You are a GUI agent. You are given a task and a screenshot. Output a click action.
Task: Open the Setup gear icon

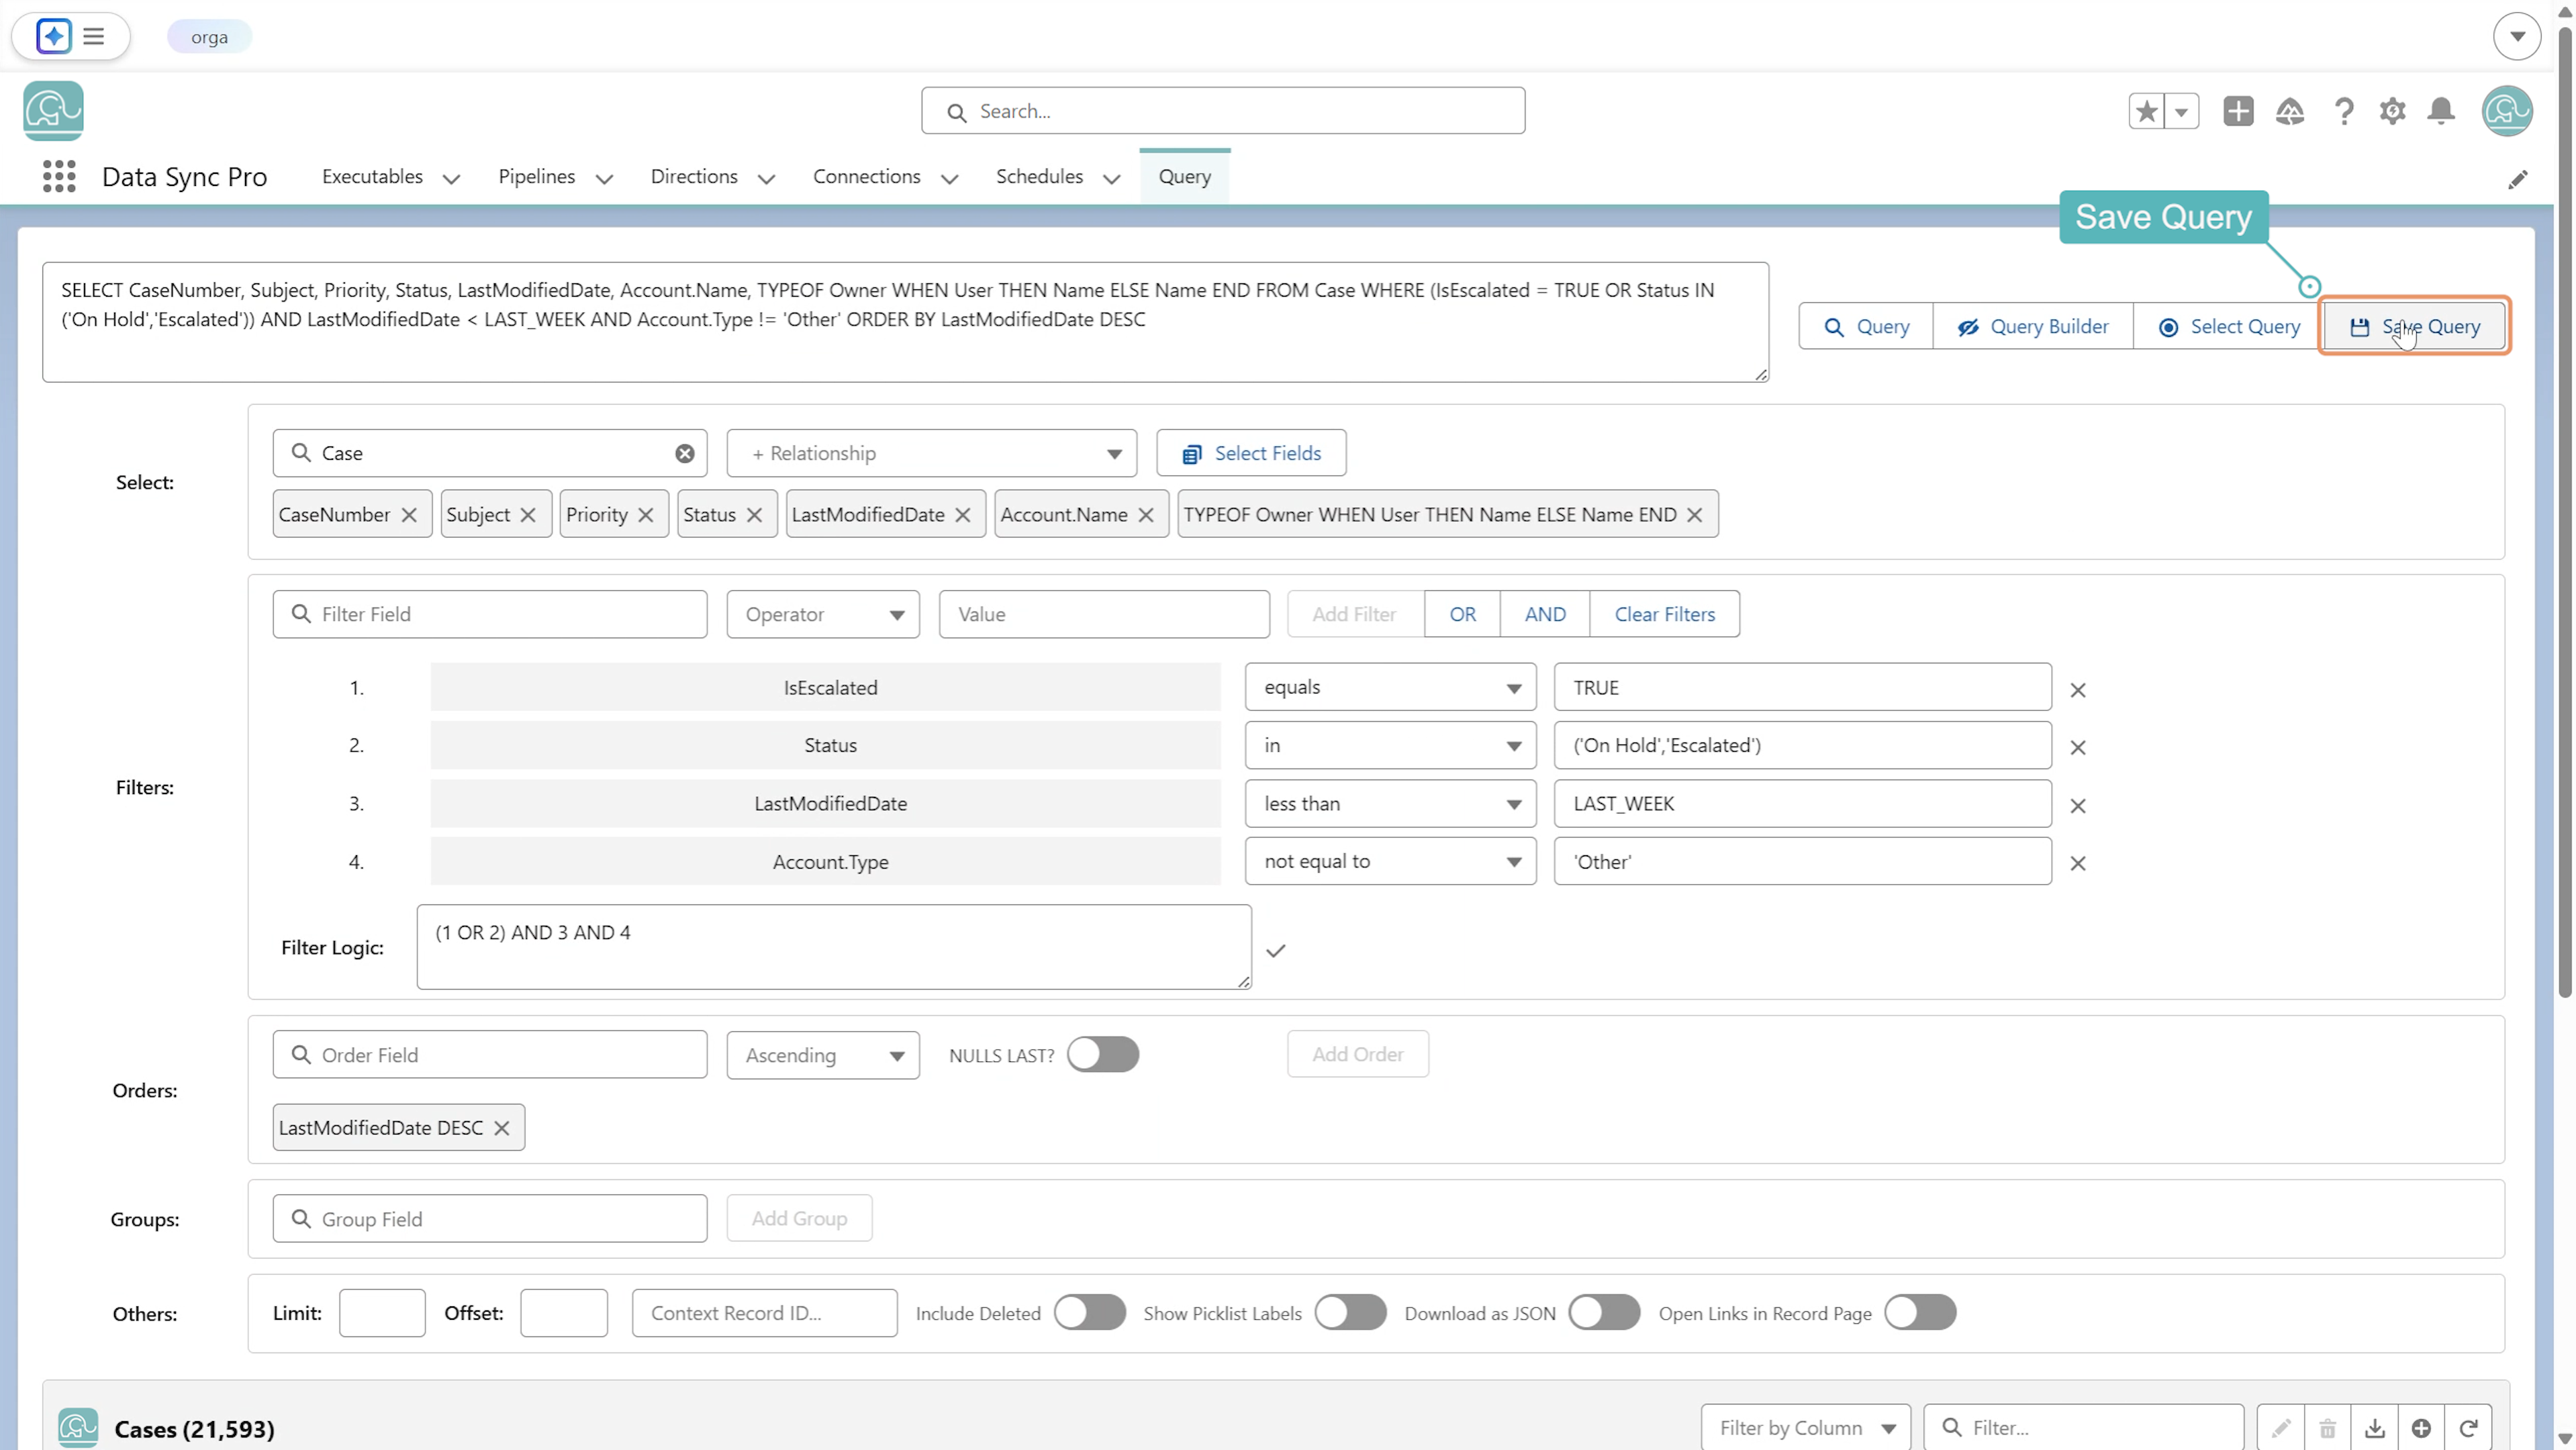pyautogui.click(x=2392, y=111)
